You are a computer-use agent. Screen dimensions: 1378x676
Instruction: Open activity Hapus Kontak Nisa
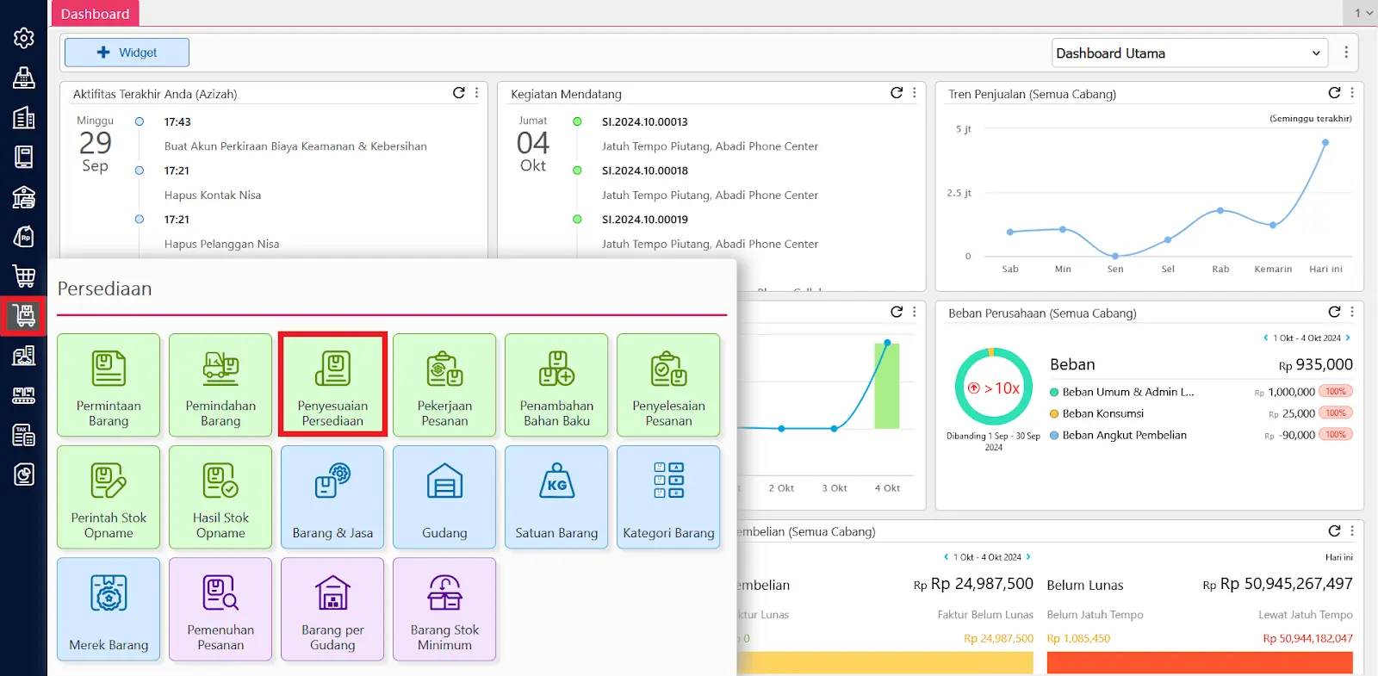213,195
